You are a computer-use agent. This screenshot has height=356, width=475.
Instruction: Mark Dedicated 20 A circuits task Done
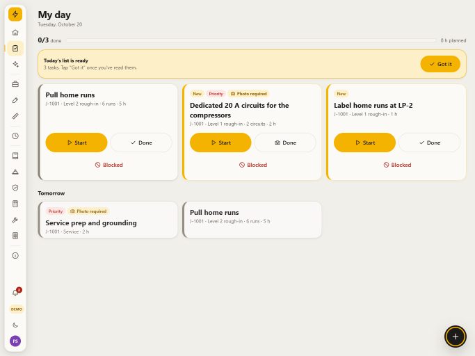click(285, 143)
